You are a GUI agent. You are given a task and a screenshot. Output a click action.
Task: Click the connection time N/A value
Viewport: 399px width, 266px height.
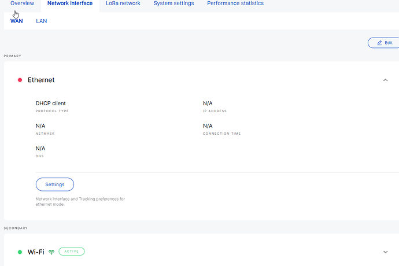click(208, 126)
